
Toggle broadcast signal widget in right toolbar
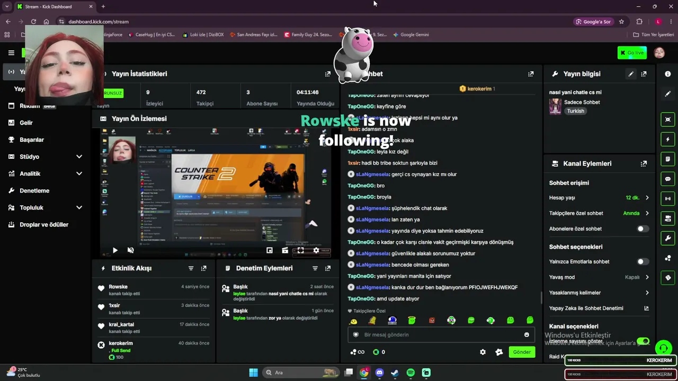(x=667, y=198)
